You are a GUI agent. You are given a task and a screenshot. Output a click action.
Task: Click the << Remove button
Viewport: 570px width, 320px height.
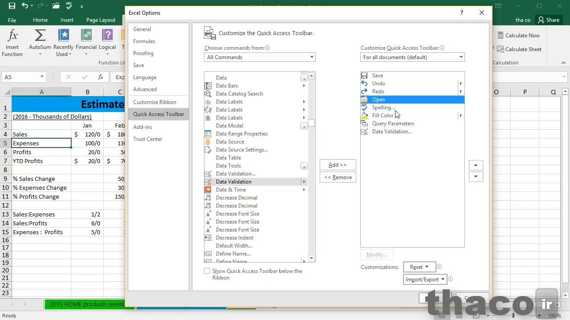[x=338, y=177]
